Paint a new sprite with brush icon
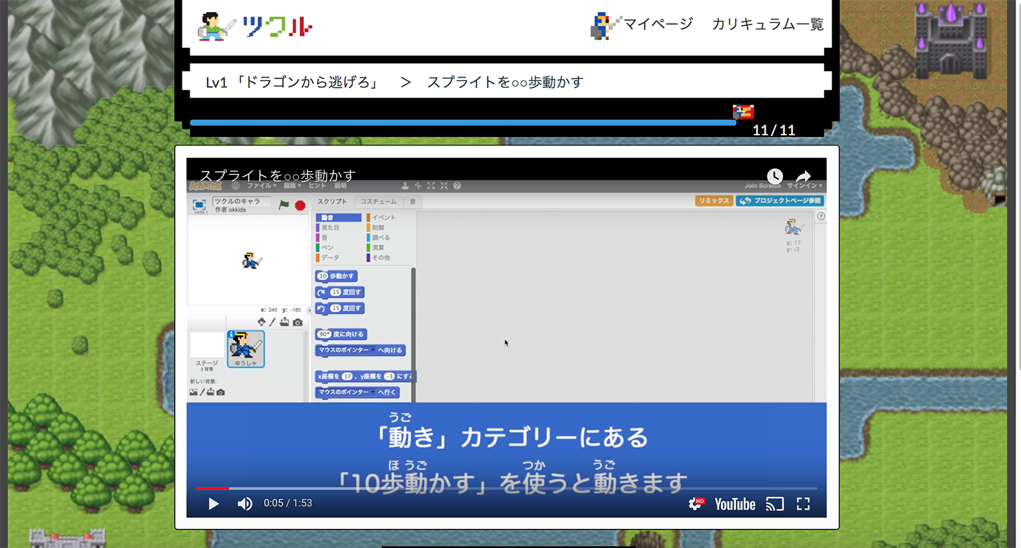This screenshot has height=548, width=1021. 272,322
